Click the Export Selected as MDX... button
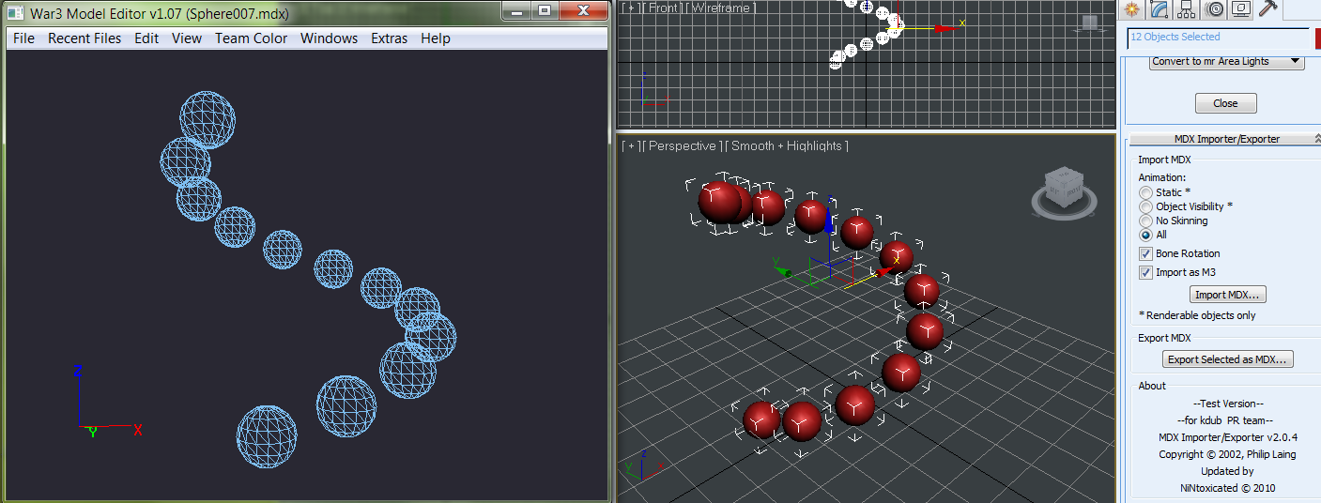This screenshot has width=1321, height=503. (x=1228, y=359)
